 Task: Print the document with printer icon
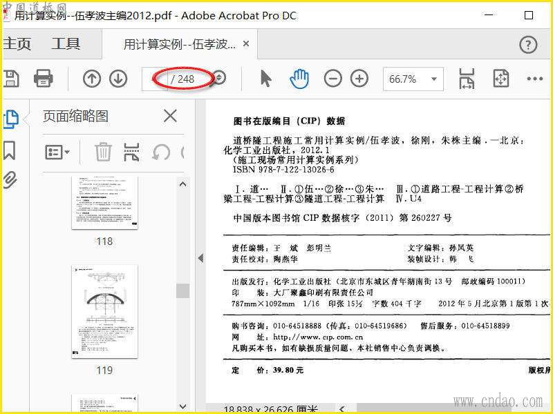[x=44, y=79]
